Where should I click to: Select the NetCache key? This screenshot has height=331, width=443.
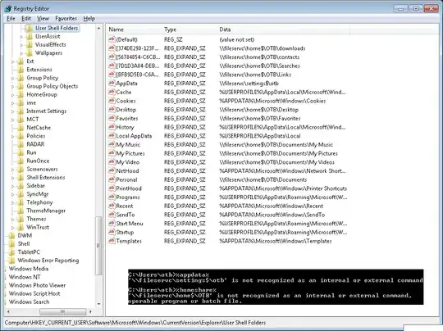point(39,128)
